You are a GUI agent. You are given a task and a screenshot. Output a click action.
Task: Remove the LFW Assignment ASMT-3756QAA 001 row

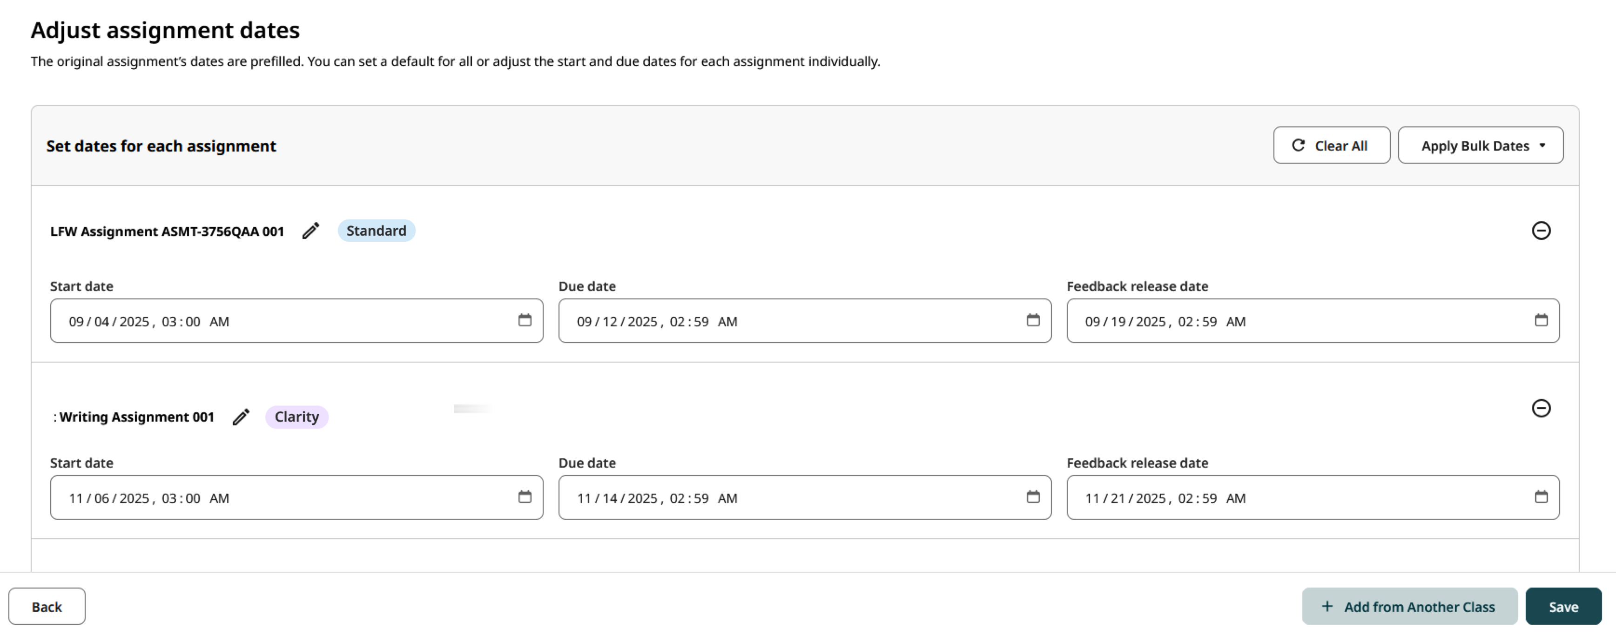coord(1541,231)
